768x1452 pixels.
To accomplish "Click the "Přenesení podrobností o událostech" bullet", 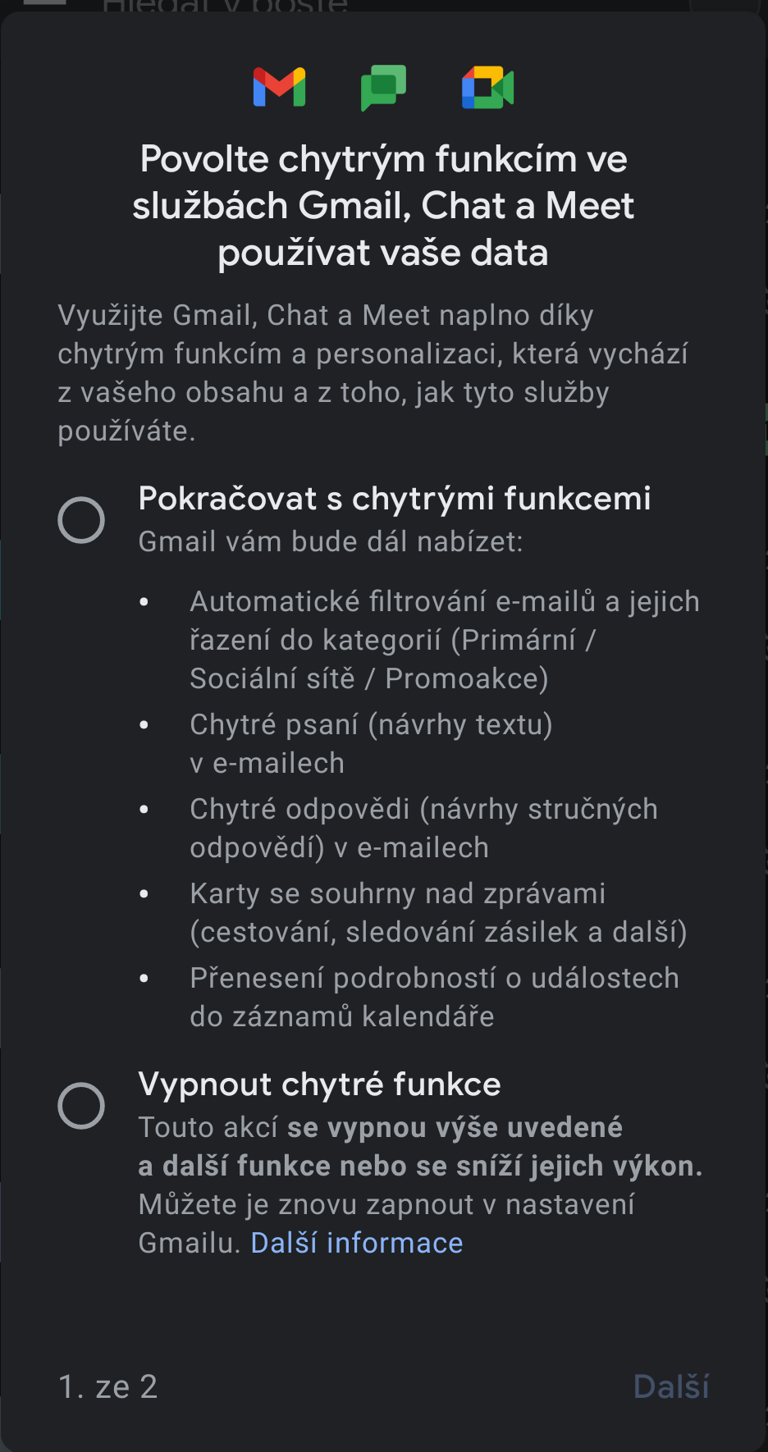I will (x=434, y=997).
